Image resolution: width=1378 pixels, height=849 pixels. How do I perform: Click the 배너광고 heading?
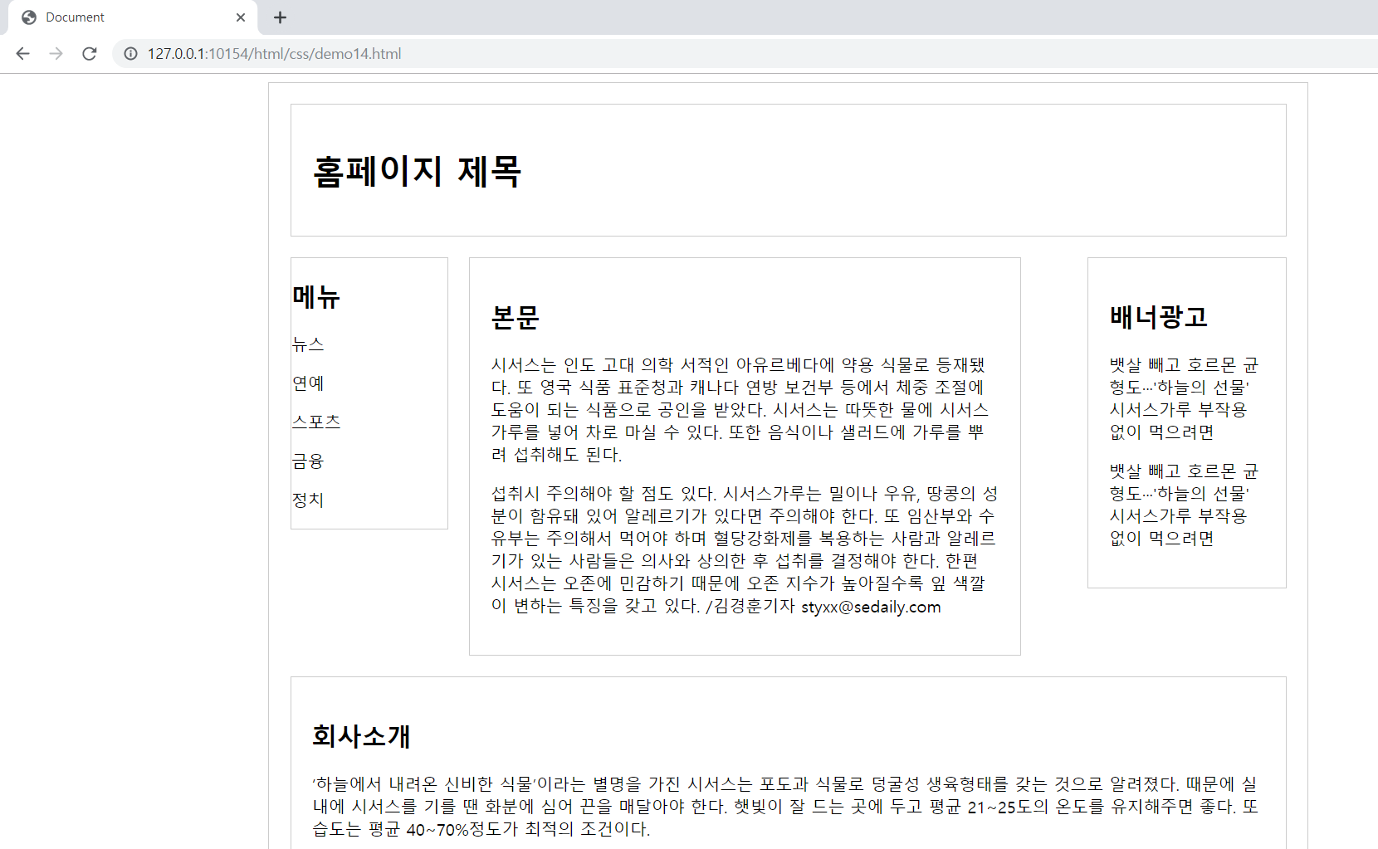[x=1159, y=317]
